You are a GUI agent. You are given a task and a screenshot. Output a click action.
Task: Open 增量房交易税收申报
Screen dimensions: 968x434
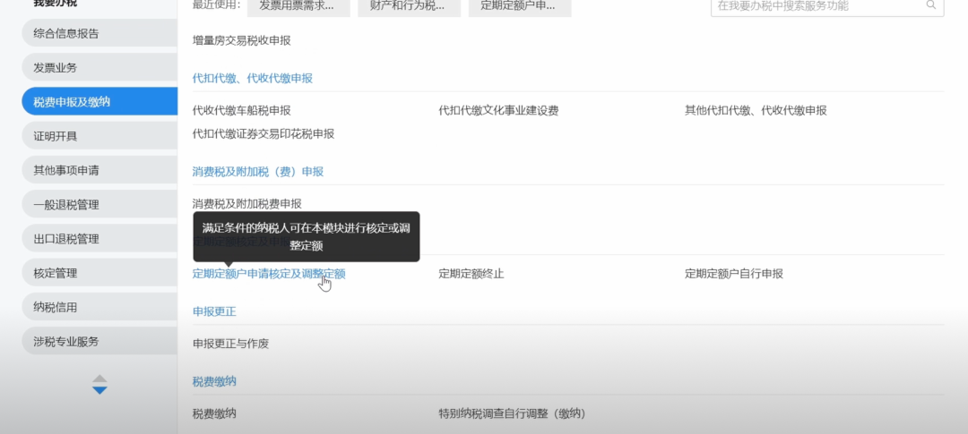pos(241,40)
